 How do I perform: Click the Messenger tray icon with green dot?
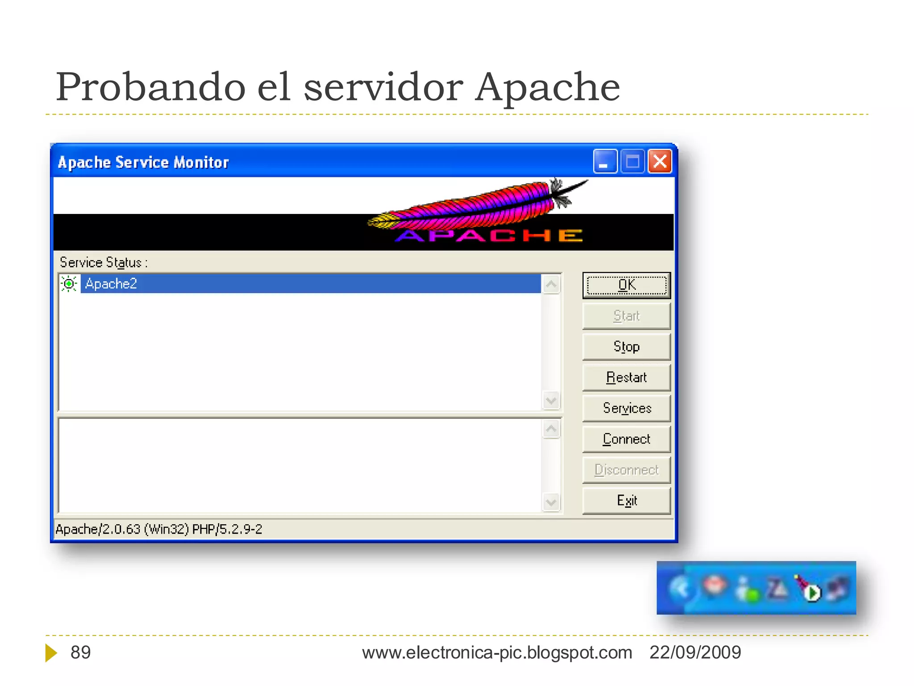pos(748,590)
